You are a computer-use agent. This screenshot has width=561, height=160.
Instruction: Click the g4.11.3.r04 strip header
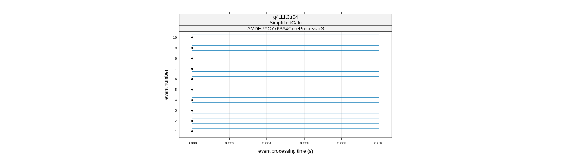click(285, 17)
